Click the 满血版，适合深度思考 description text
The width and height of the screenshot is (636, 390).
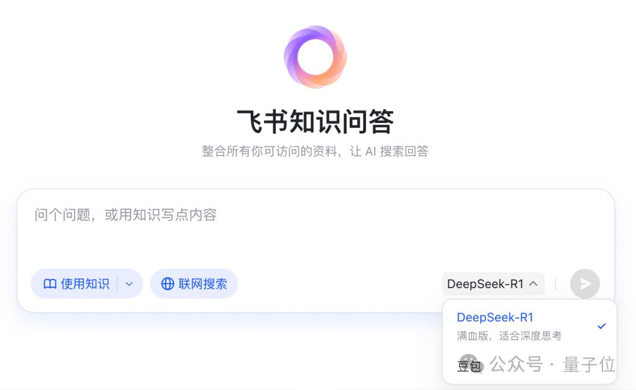coord(509,336)
